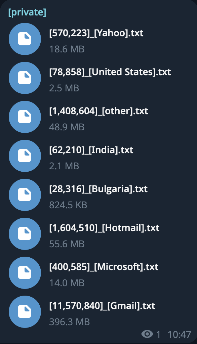The height and width of the screenshot is (344, 197).
Task: Download the United States.txt file icon
Action: 25,78
